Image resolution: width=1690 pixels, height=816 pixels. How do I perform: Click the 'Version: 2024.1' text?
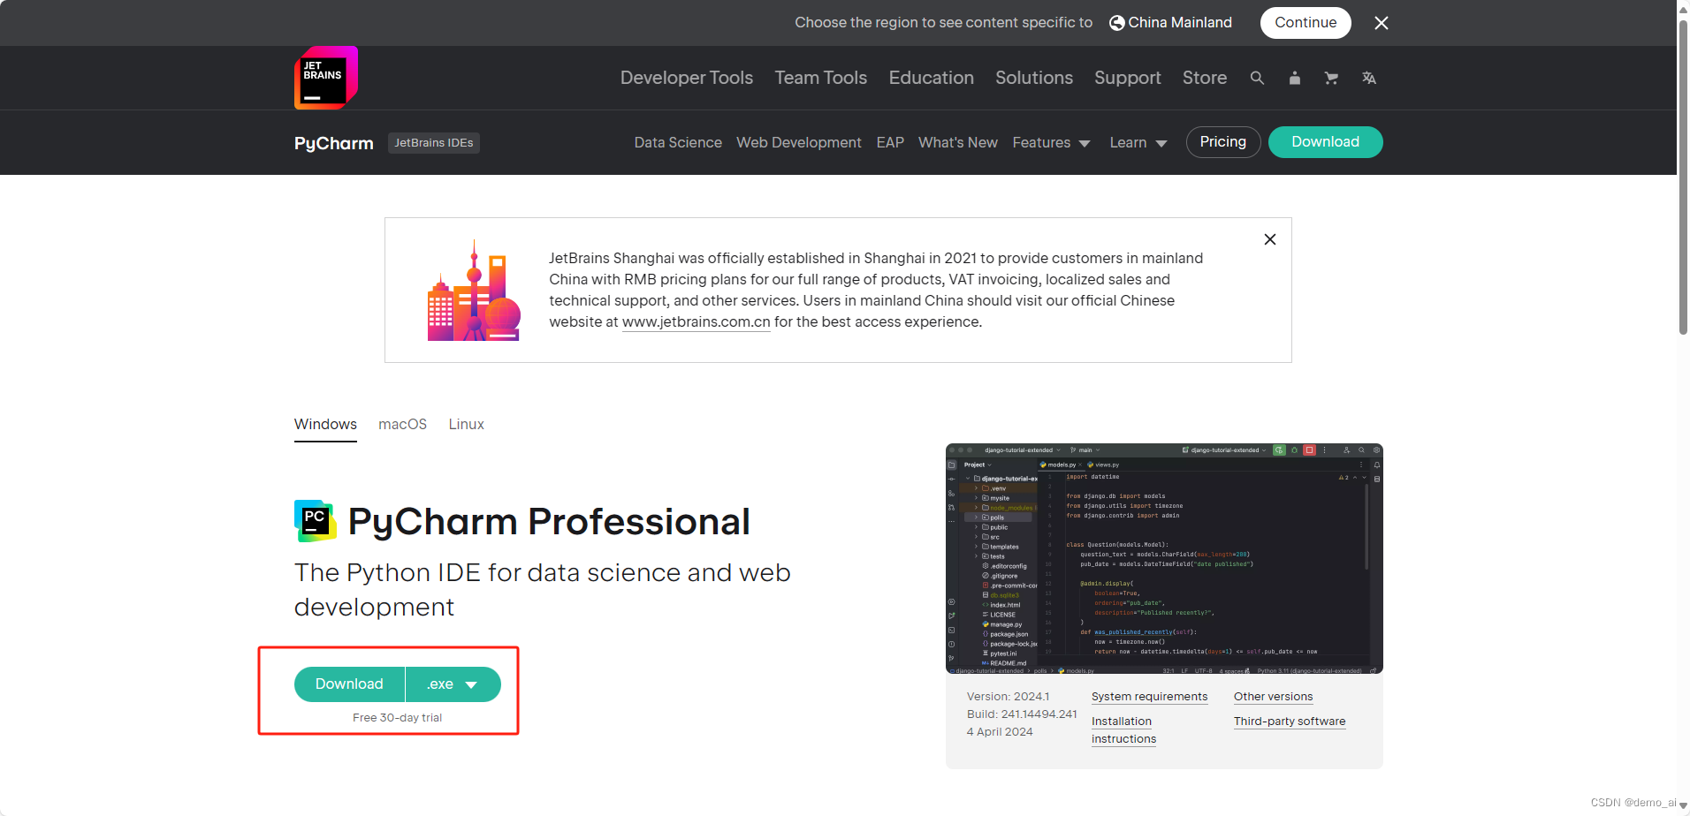pyautogui.click(x=1008, y=697)
